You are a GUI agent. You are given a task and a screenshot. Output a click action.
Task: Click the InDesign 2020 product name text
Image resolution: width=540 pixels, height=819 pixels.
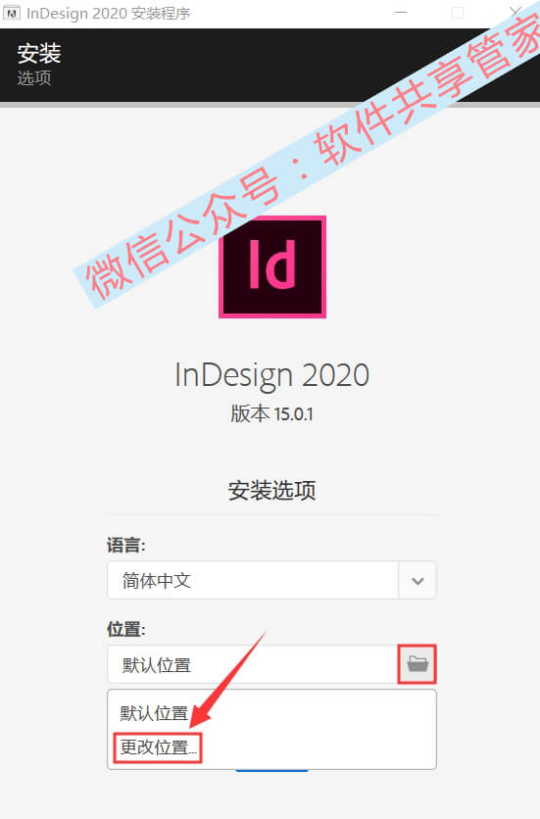tap(271, 375)
